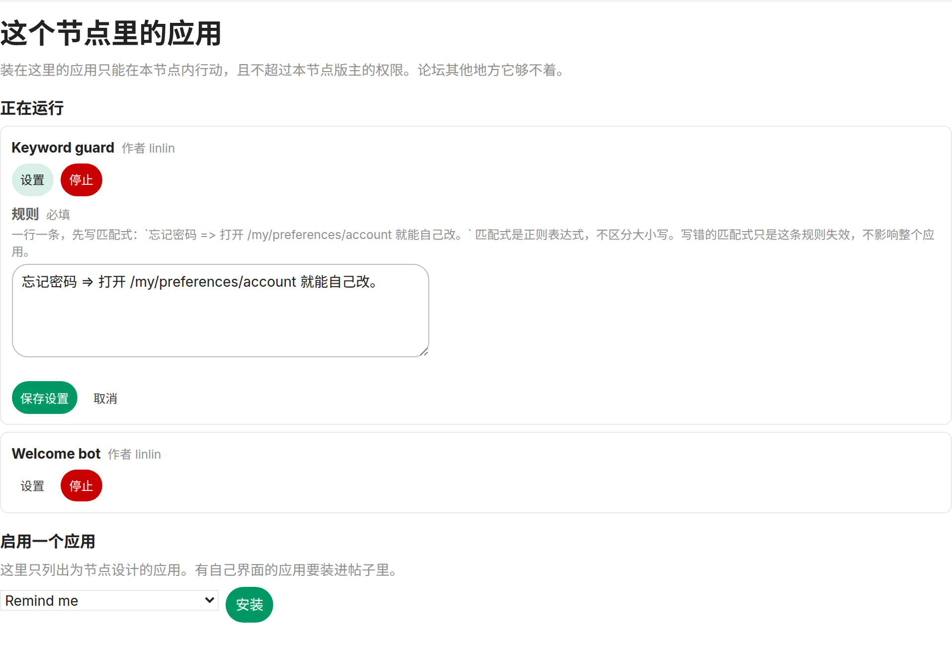Click the 'Keyword guard' app title
Viewport: 952px width, 646px height.
[63, 148]
